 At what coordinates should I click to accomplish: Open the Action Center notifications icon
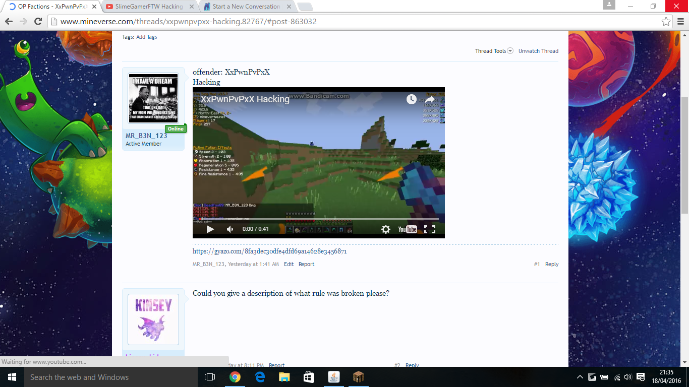[x=641, y=377]
